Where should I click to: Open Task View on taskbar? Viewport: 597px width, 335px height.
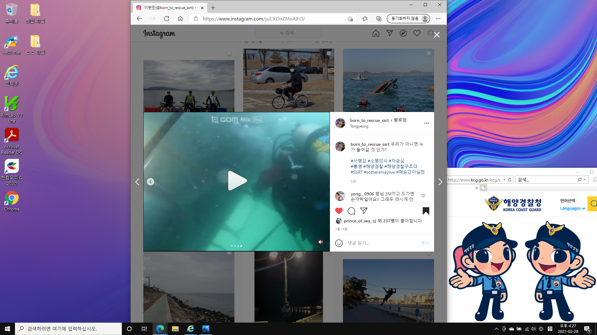click(x=144, y=329)
